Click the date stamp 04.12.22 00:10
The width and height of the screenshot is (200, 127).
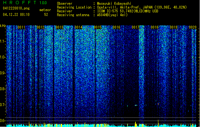click(16, 15)
